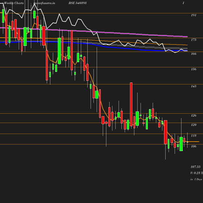
Task: Click the 'BSE 540393' symbol text
Action: 78,3
